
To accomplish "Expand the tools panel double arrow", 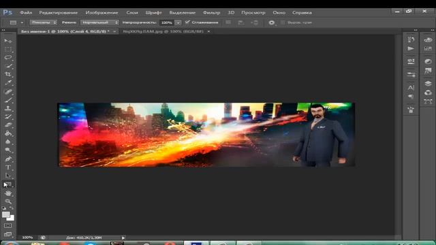I will (x=3, y=30).
